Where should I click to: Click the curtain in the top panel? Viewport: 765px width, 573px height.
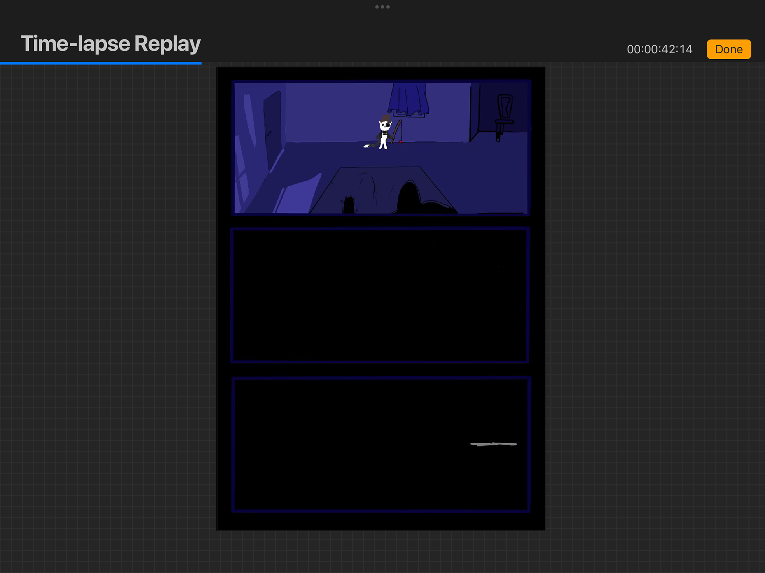(x=408, y=99)
